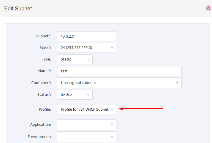Image resolution: width=212 pixels, height=143 pixels.
Task: Open the Container dropdown with Unassigned subnets
Action: (119, 83)
